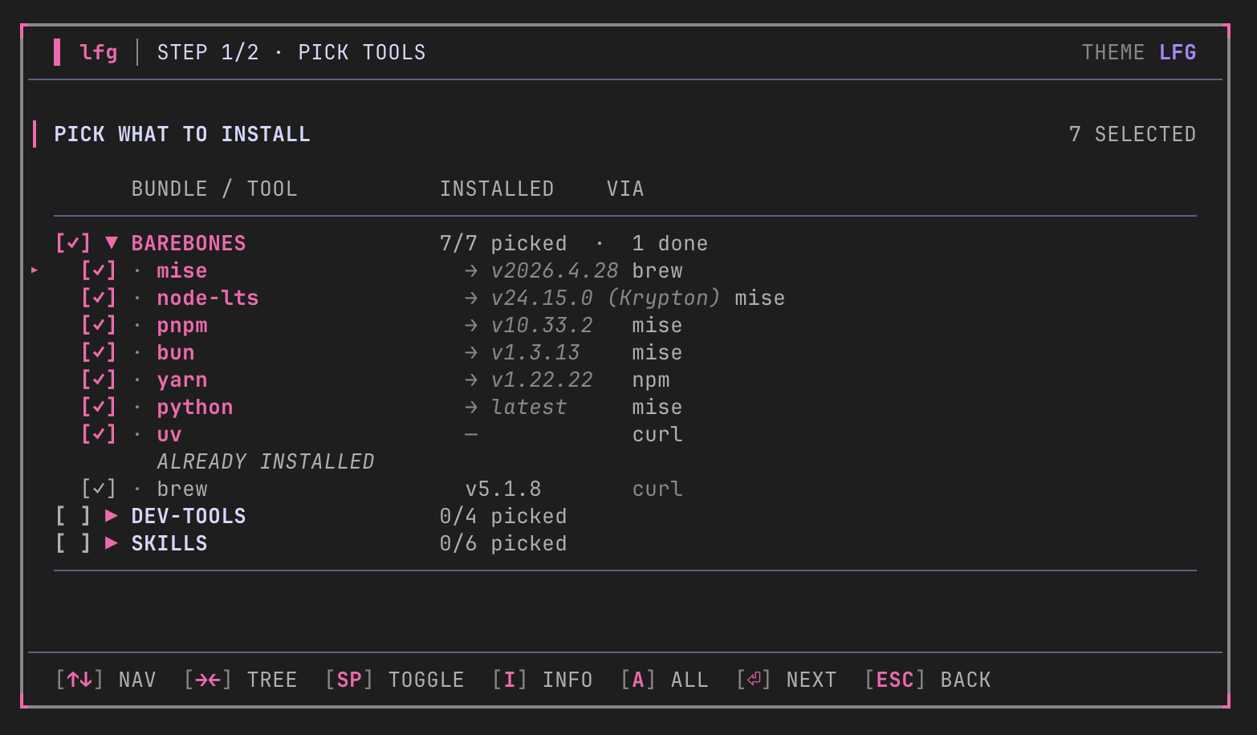
Task: Select the bun tool name
Action: (176, 352)
